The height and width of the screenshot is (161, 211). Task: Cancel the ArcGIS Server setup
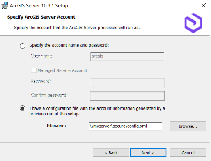coord(188,152)
